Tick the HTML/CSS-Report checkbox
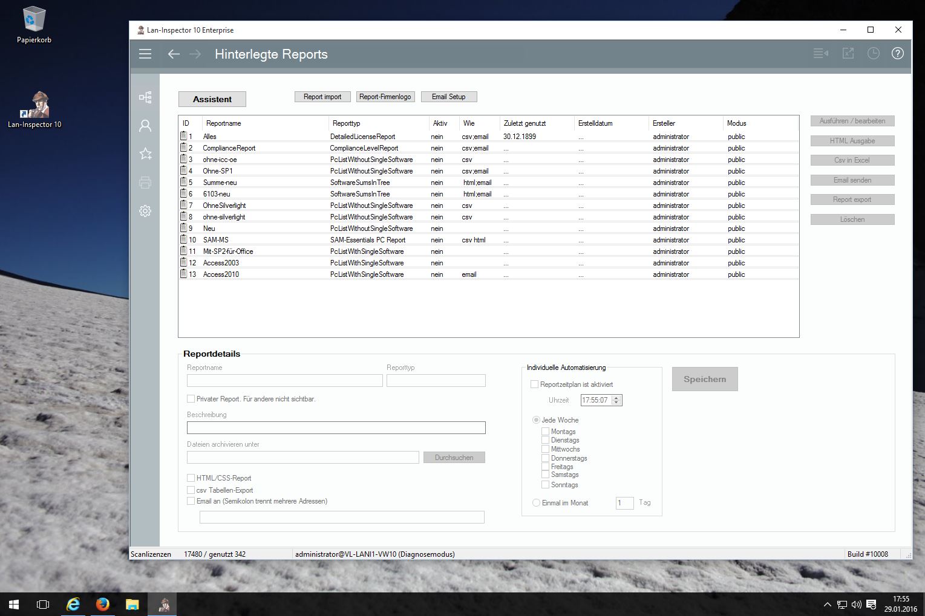Image resolution: width=925 pixels, height=616 pixels. pyautogui.click(x=191, y=478)
